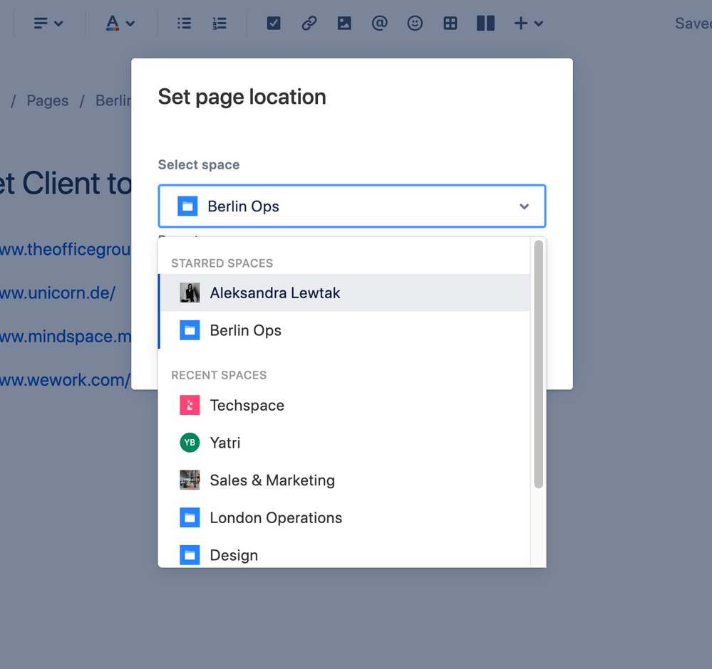Open the text alignment dropdown
Viewport: 712px width, 669px height.
pyautogui.click(x=48, y=23)
